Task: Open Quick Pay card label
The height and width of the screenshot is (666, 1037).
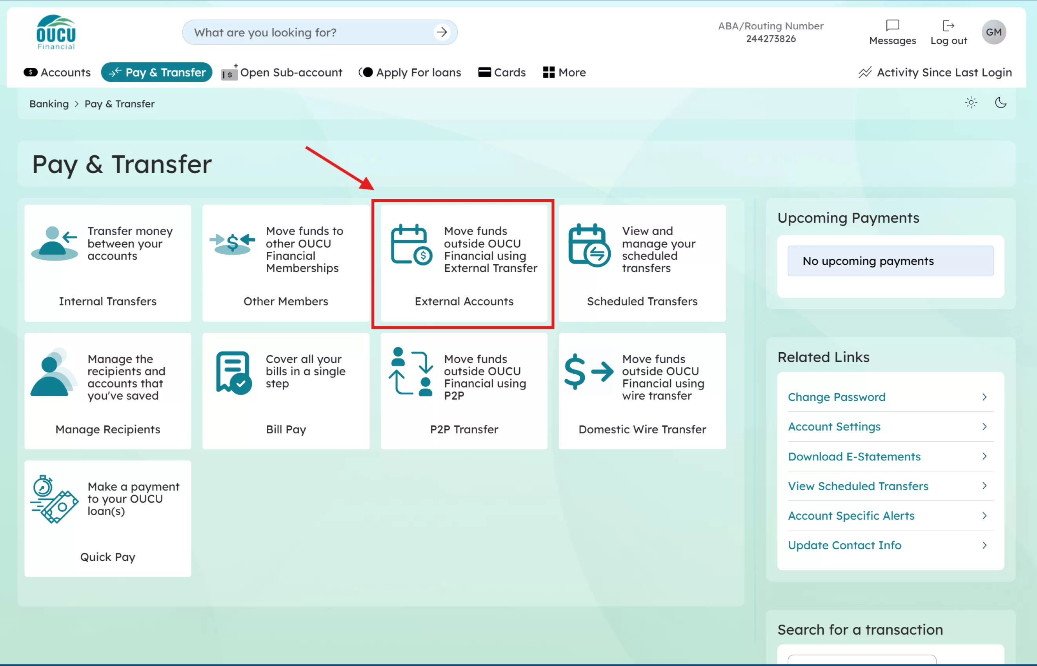Action: tap(108, 557)
